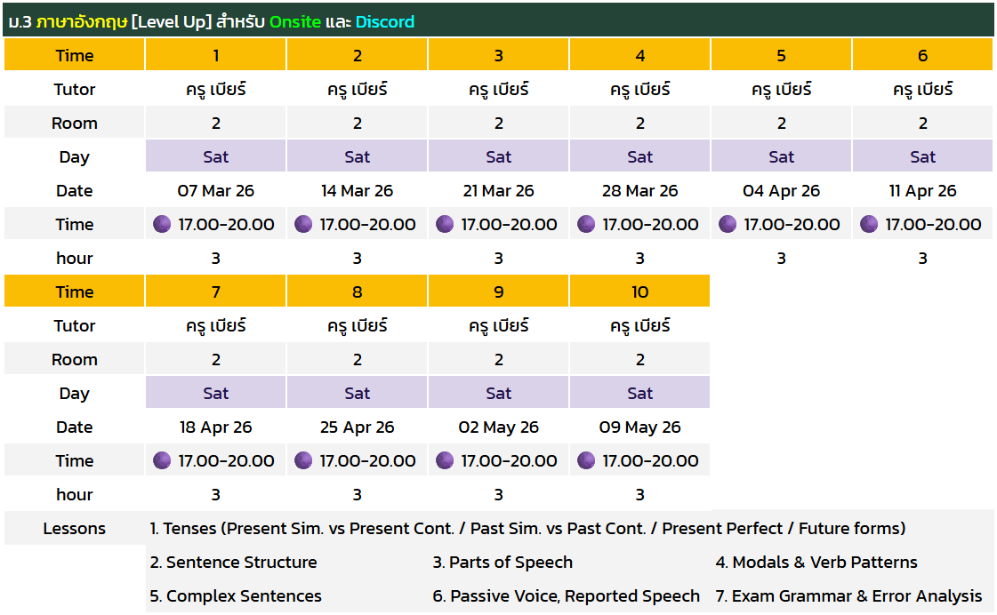Click the purple dot under 04 Apr 26
997x615 pixels.
(728, 224)
